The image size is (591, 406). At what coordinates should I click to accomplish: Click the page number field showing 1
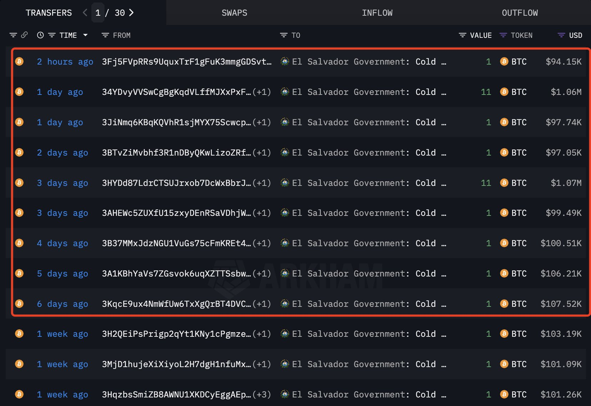coord(98,13)
